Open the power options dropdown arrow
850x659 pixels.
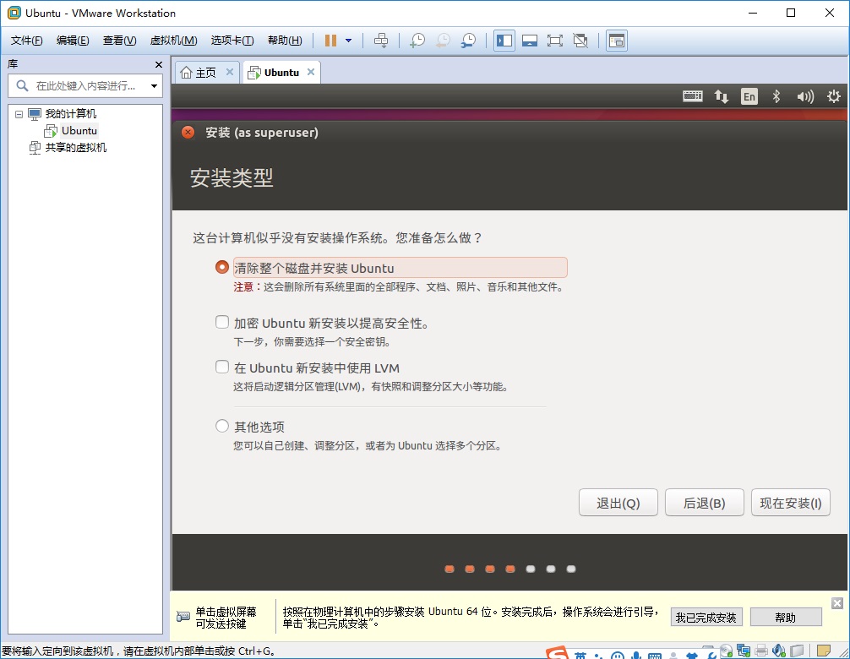(349, 41)
